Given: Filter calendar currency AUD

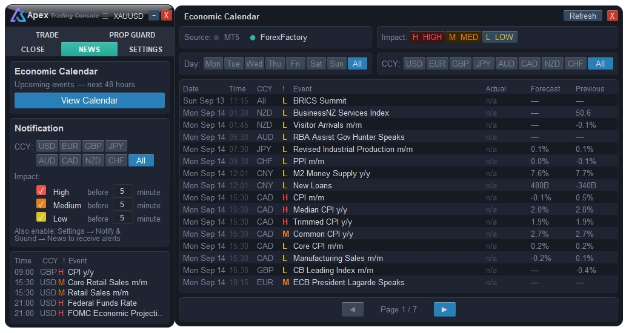Looking at the screenshot, I should [x=506, y=64].
